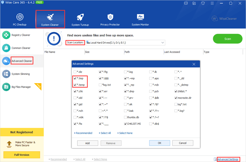This screenshot has height=162, width=246.
Task: Open the feedback chat icon in title bar
Action: [186, 3]
